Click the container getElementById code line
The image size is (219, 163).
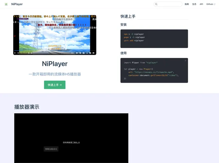153,75
